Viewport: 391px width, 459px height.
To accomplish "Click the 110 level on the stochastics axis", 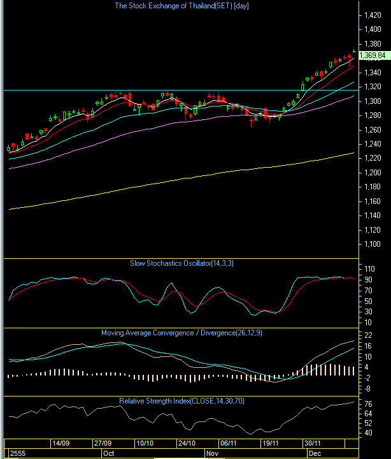I will (x=369, y=268).
